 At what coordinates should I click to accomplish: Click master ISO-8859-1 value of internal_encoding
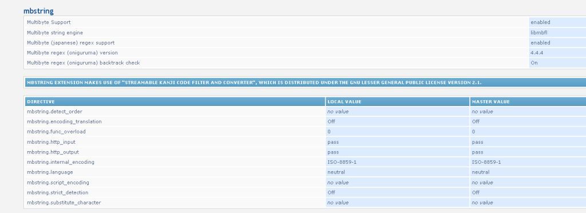click(x=486, y=162)
